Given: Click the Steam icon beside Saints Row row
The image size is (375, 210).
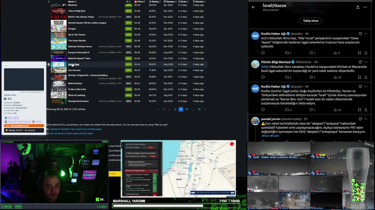Looking at the screenshot, I should 49,64.
